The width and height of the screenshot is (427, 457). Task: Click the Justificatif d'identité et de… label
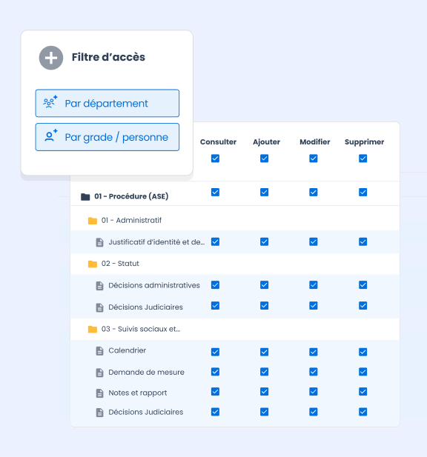point(156,242)
